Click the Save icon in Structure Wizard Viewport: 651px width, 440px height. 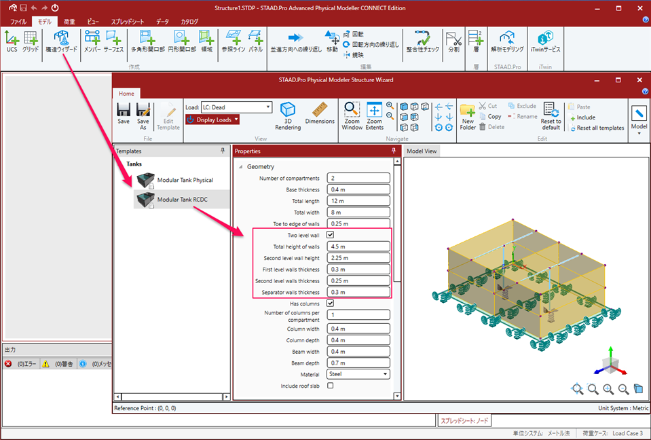pyautogui.click(x=124, y=113)
